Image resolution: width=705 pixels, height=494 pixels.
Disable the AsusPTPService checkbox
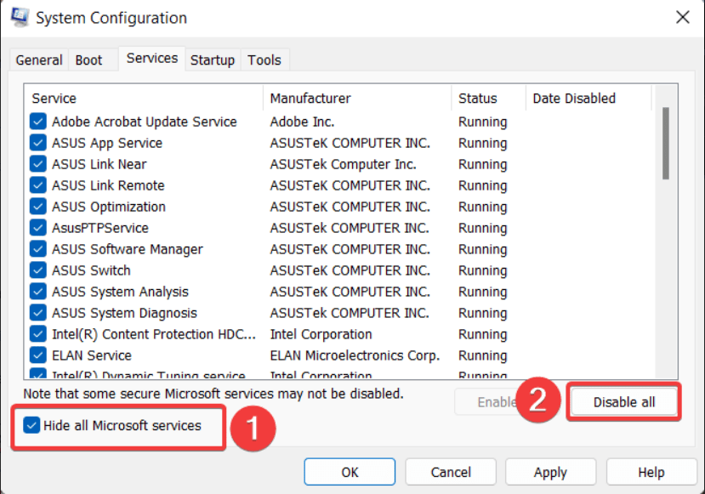[x=37, y=228]
